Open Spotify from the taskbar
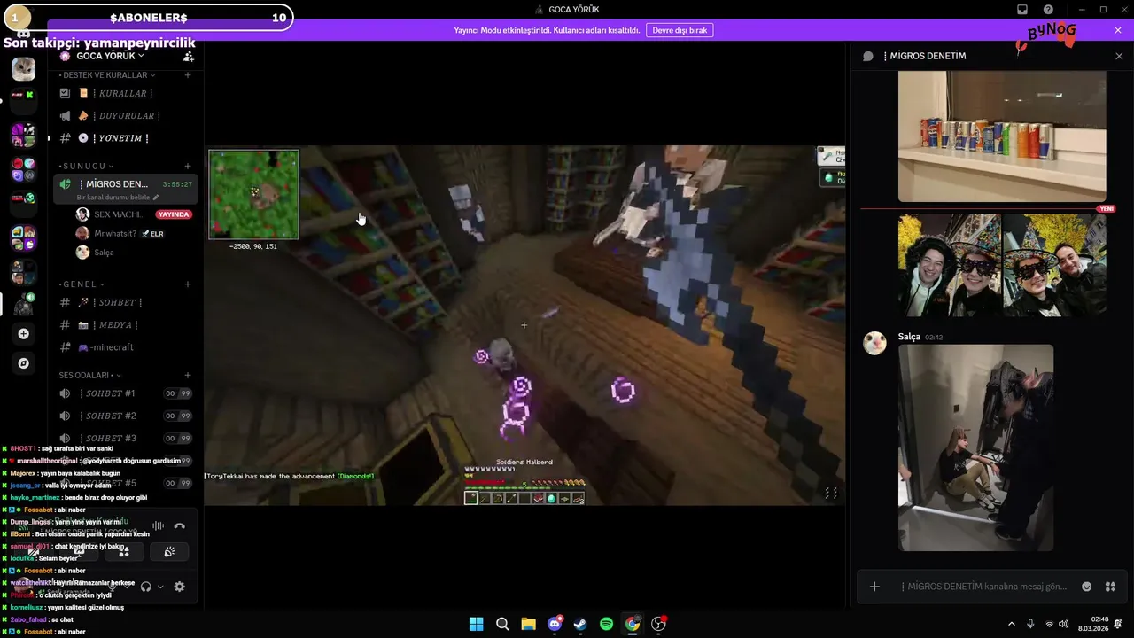 606,624
